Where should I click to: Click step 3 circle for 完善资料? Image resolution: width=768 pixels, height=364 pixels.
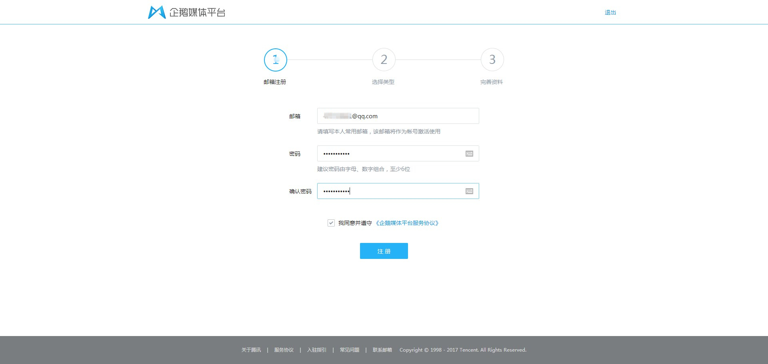[x=492, y=60]
